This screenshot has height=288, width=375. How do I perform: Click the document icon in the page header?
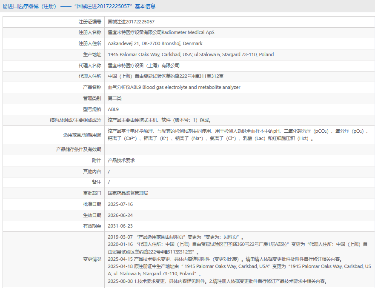5,6
